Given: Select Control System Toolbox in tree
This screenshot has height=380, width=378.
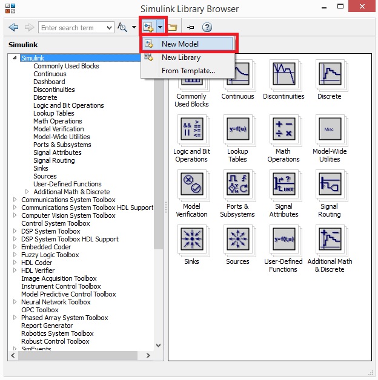Looking at the screenshot, I should point(56,223).
